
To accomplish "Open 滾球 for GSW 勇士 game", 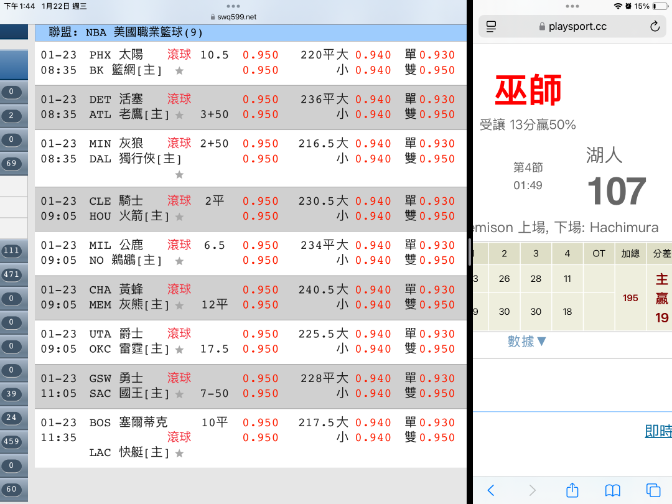I will coord(179,378).
